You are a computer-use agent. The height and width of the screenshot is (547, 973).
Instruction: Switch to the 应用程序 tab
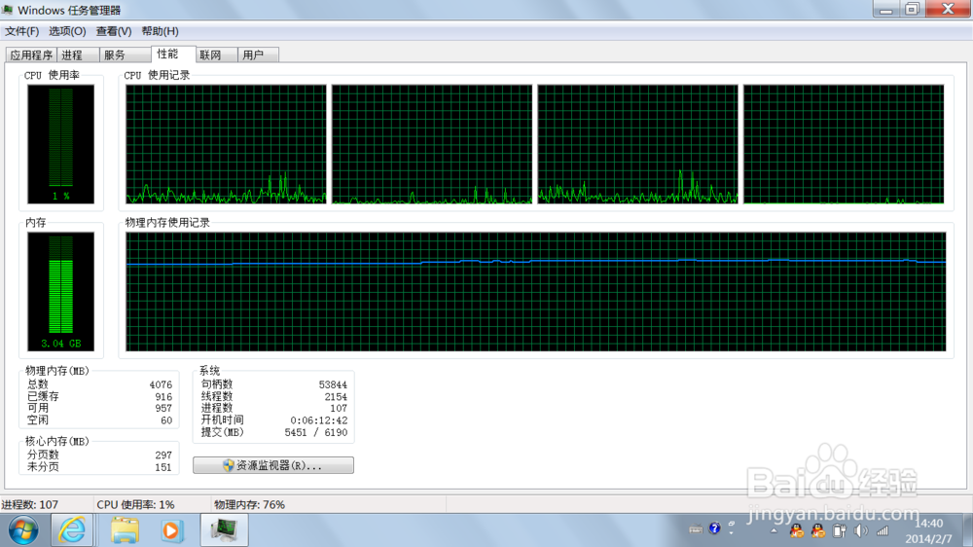click(31, 55)
